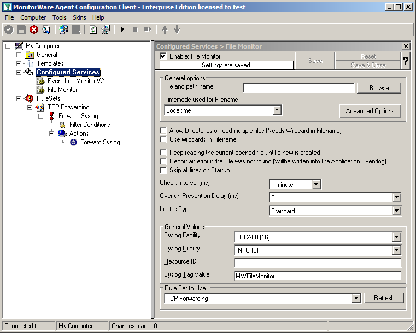Check Skip all lines on Startup
This screenshot has height=333, width=416.
tap(163, 170)
